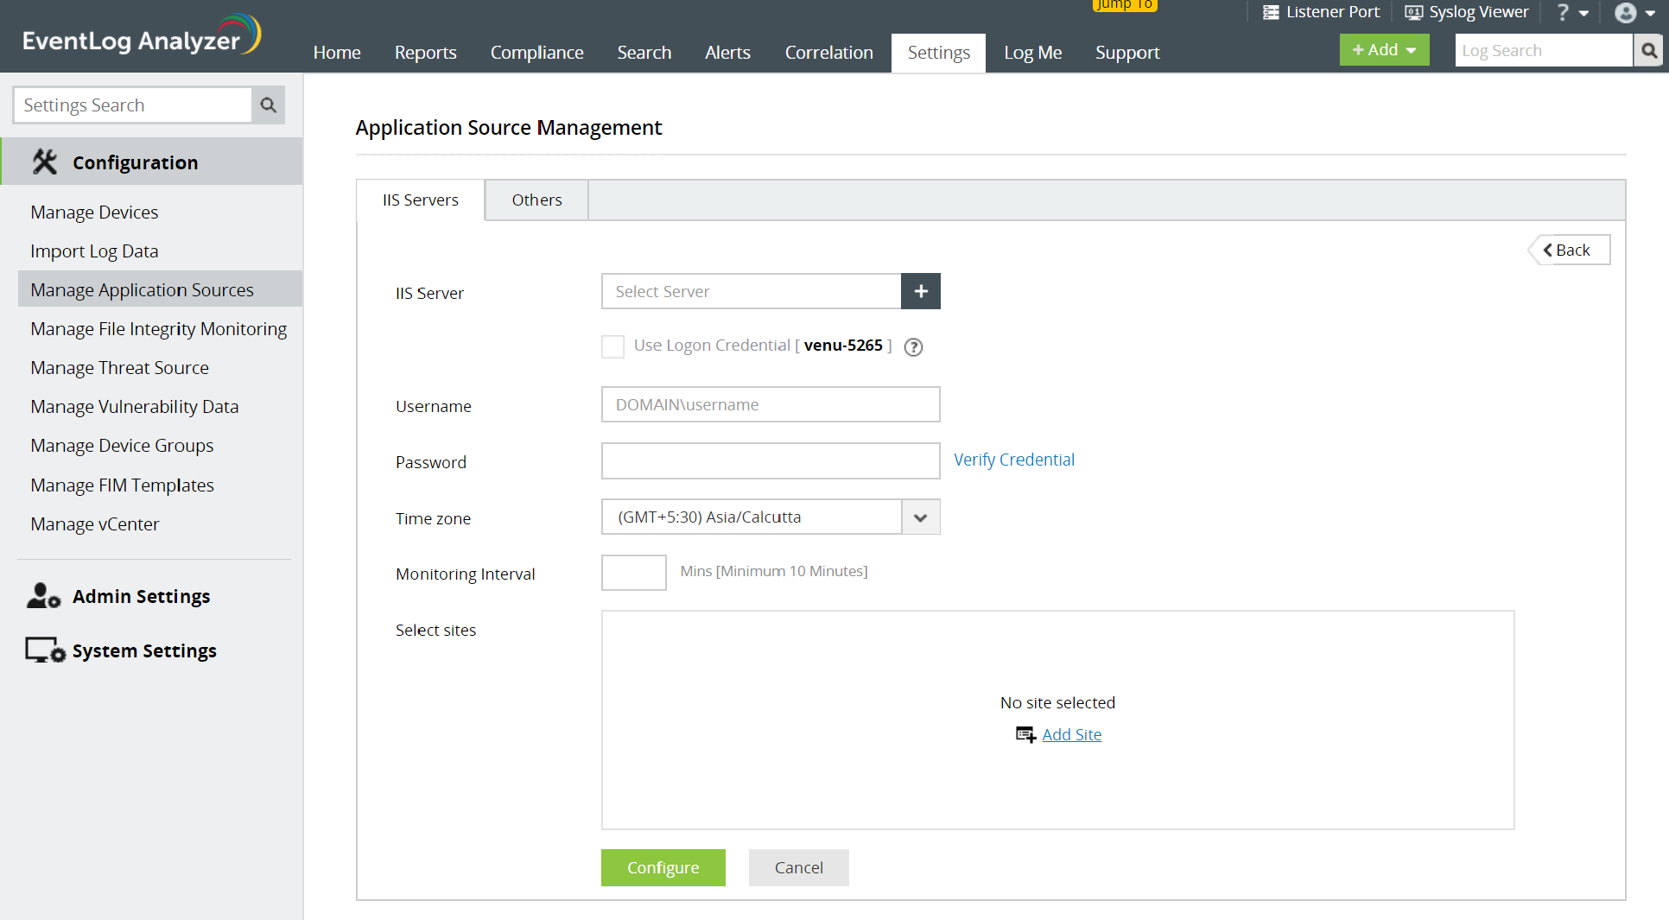Click the Add Site icon
1669x920 pixels.
point(1025,735)
